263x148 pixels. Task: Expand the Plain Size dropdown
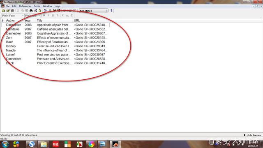pos(32,16)
